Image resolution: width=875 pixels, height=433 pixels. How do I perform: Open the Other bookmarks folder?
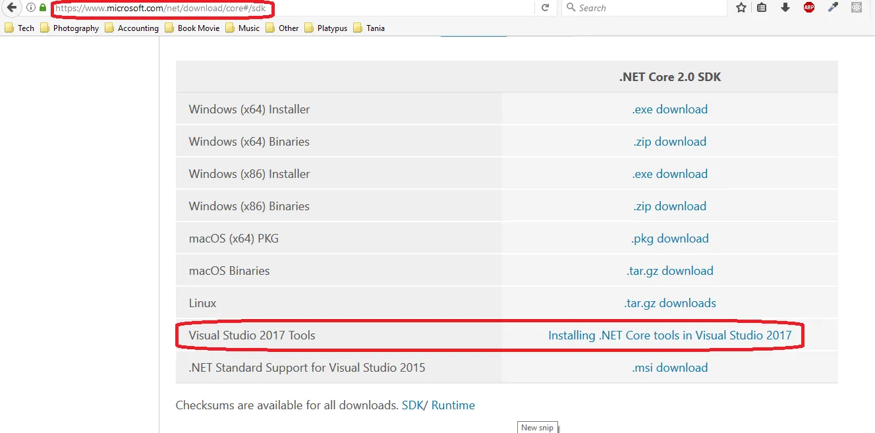pos(282,28)
